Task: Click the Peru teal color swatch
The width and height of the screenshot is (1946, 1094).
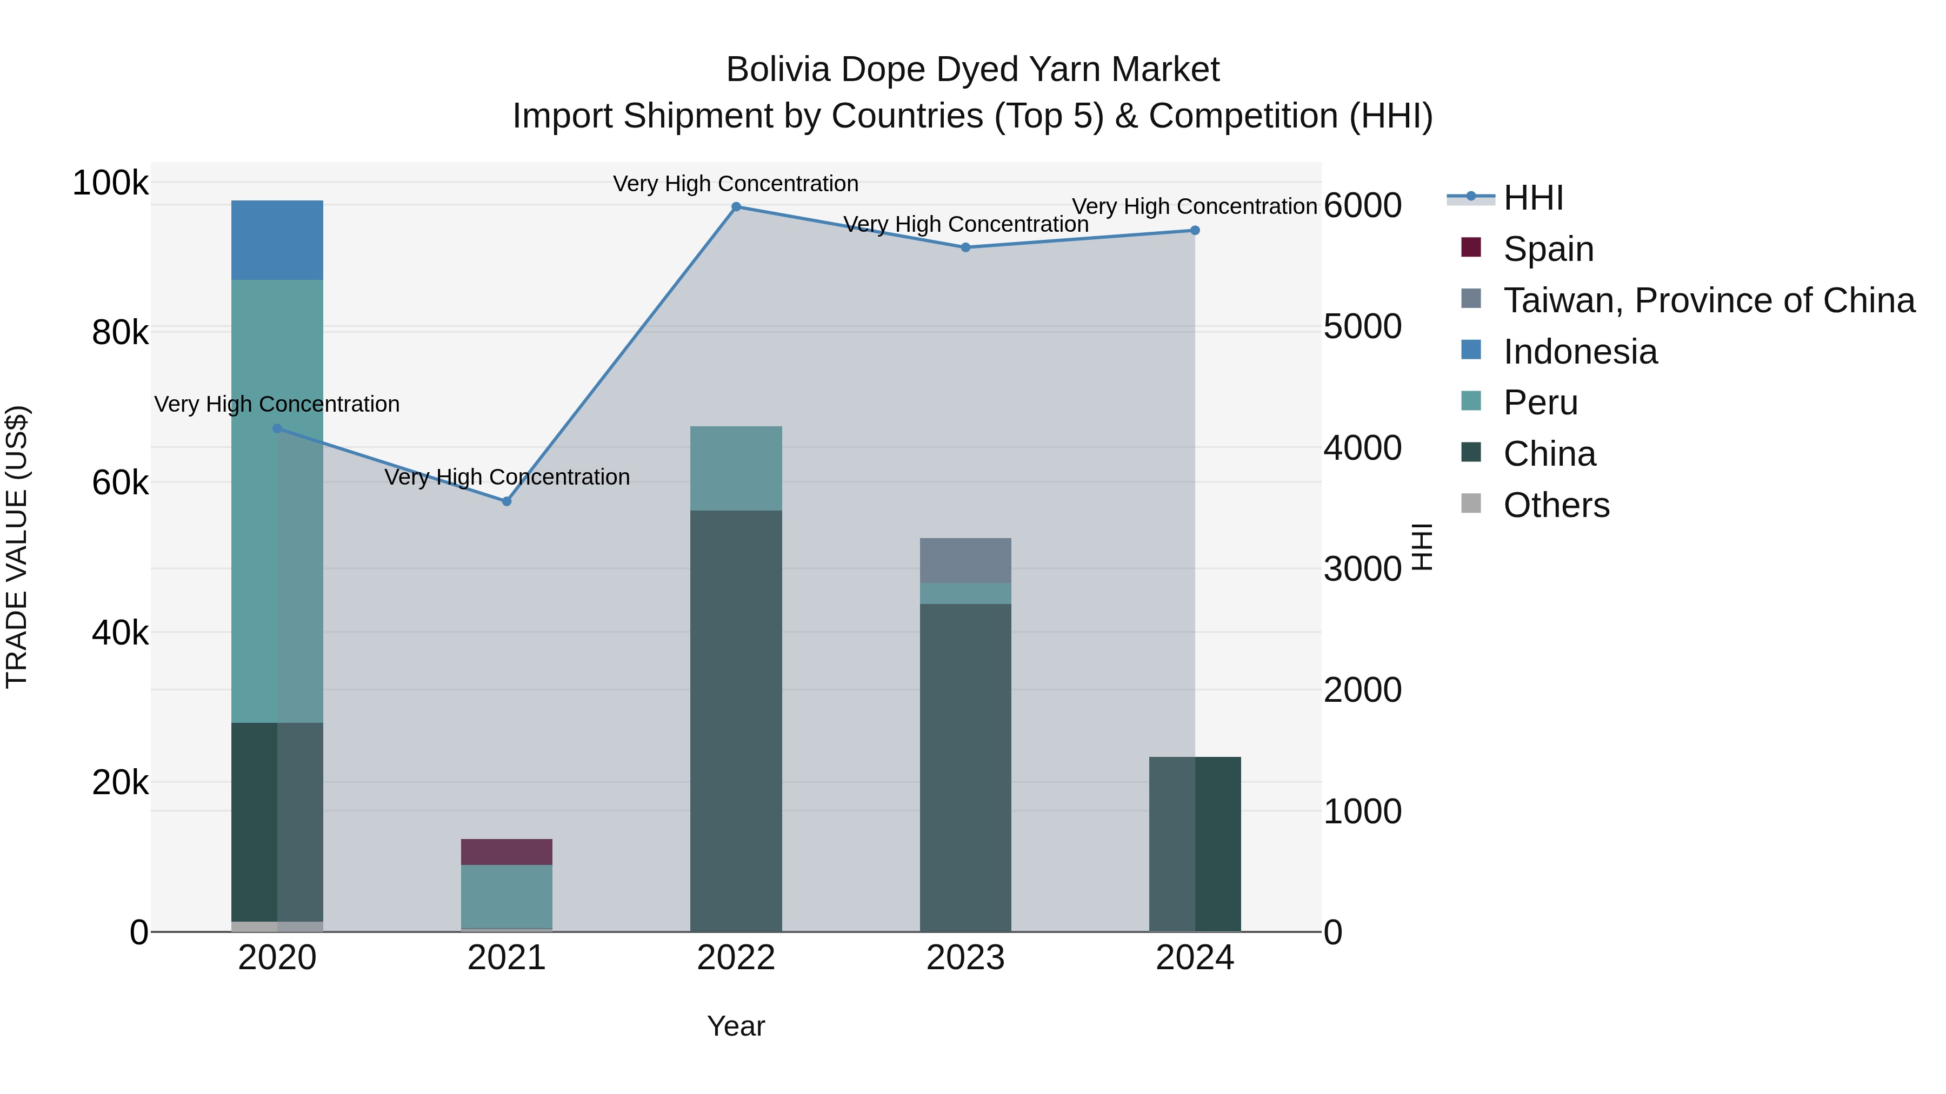Action: point(1471,401)
